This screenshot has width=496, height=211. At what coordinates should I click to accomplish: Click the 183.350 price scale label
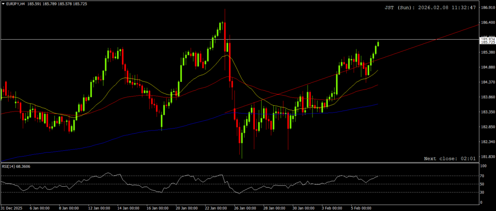(487, 112)
